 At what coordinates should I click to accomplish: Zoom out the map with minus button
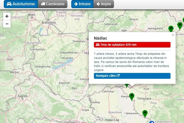click(7, 24)
